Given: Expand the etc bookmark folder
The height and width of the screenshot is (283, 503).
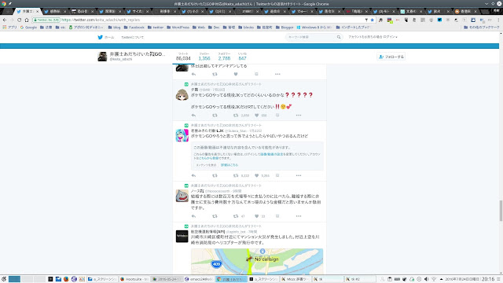Looking at the screenshot, I should (61, 28).
